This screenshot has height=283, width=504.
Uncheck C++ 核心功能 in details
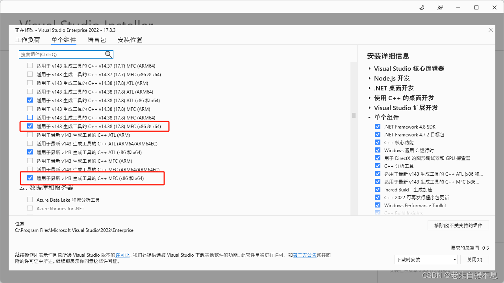click(x=378, y=142)
